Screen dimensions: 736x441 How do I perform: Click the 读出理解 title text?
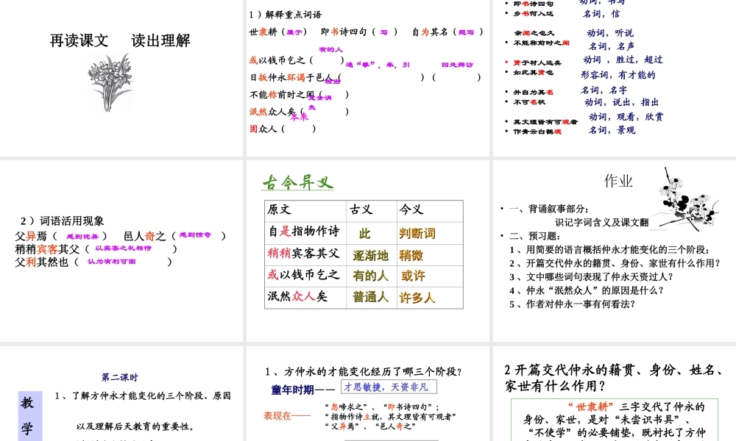[160, 40]
